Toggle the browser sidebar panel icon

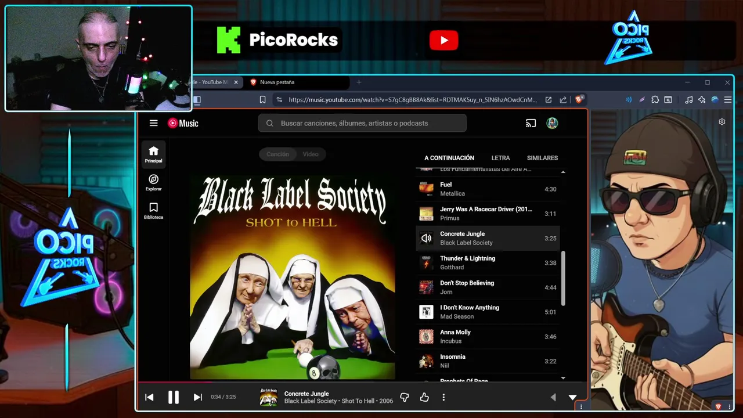pyautogui.click(x=197, y=100)
